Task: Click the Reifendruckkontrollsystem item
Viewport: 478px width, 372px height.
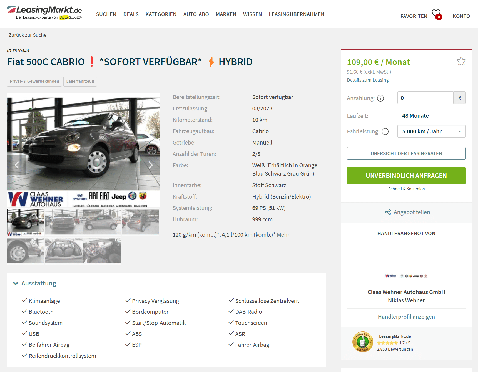Action: [x=62, y=356]
